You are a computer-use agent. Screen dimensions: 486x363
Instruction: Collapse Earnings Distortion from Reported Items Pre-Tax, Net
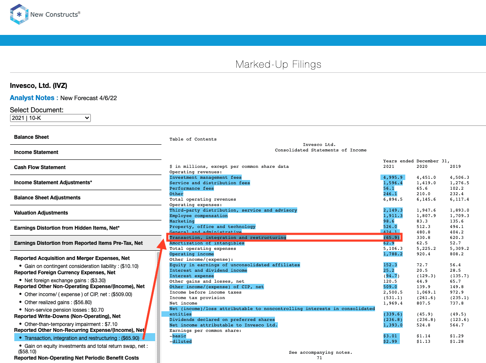pos(85,244)
